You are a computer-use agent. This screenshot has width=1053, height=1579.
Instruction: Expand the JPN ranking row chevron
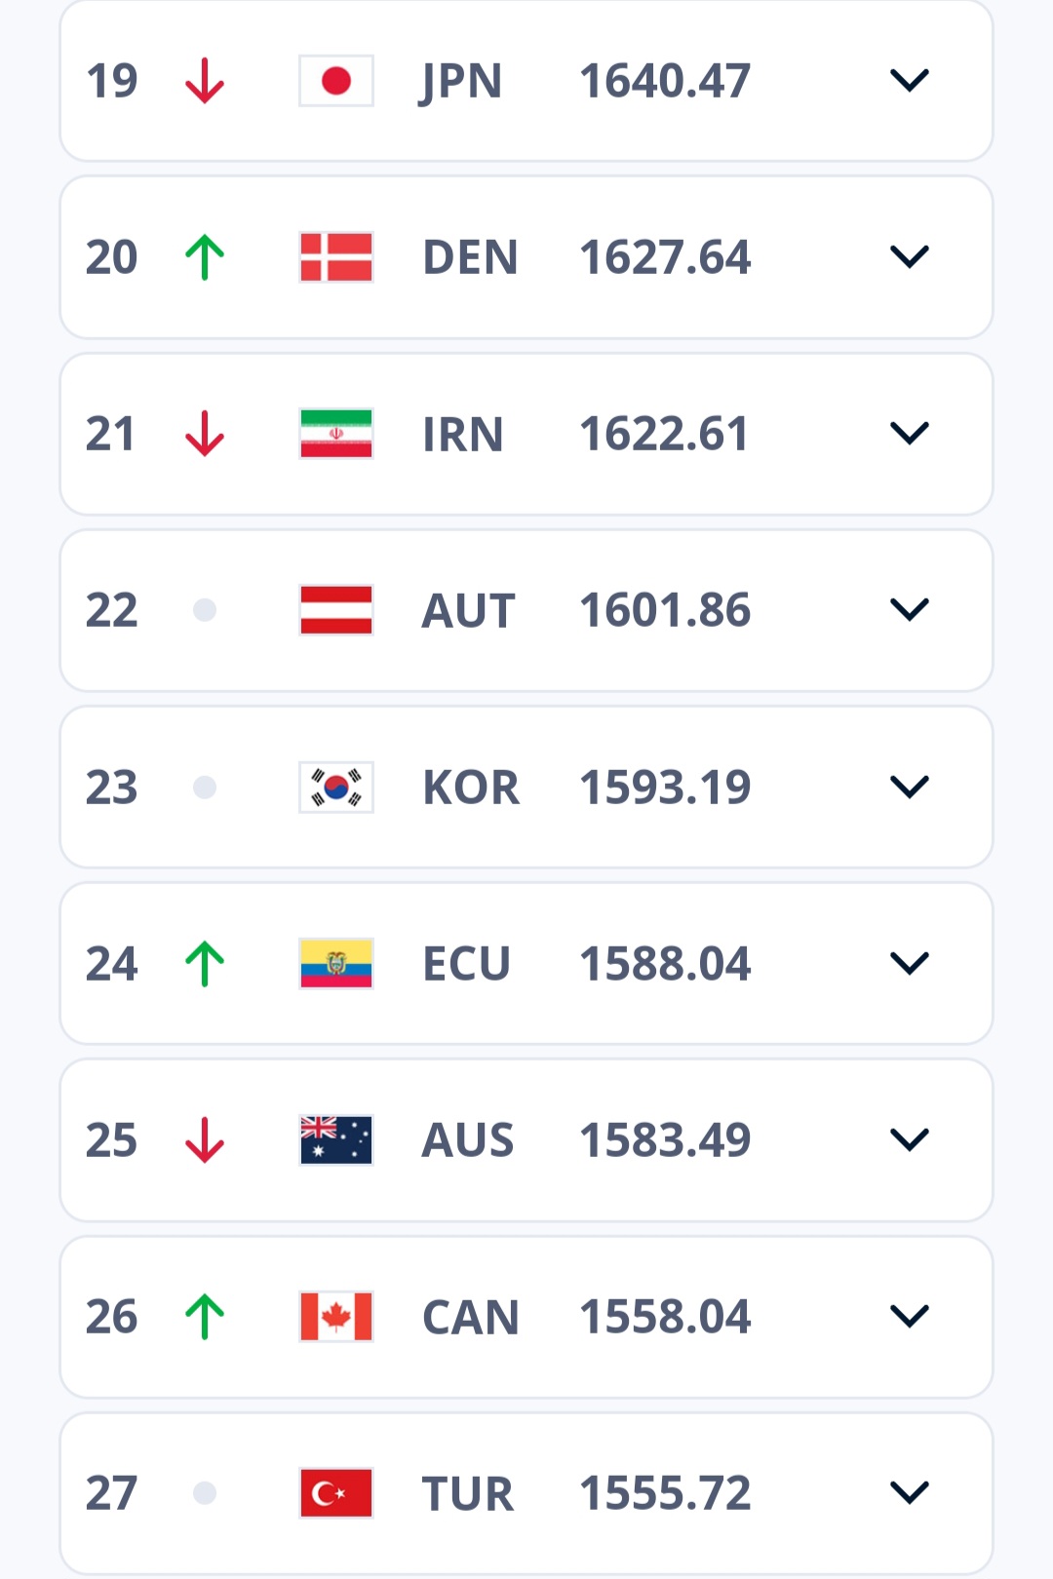(x=910, y=81)
